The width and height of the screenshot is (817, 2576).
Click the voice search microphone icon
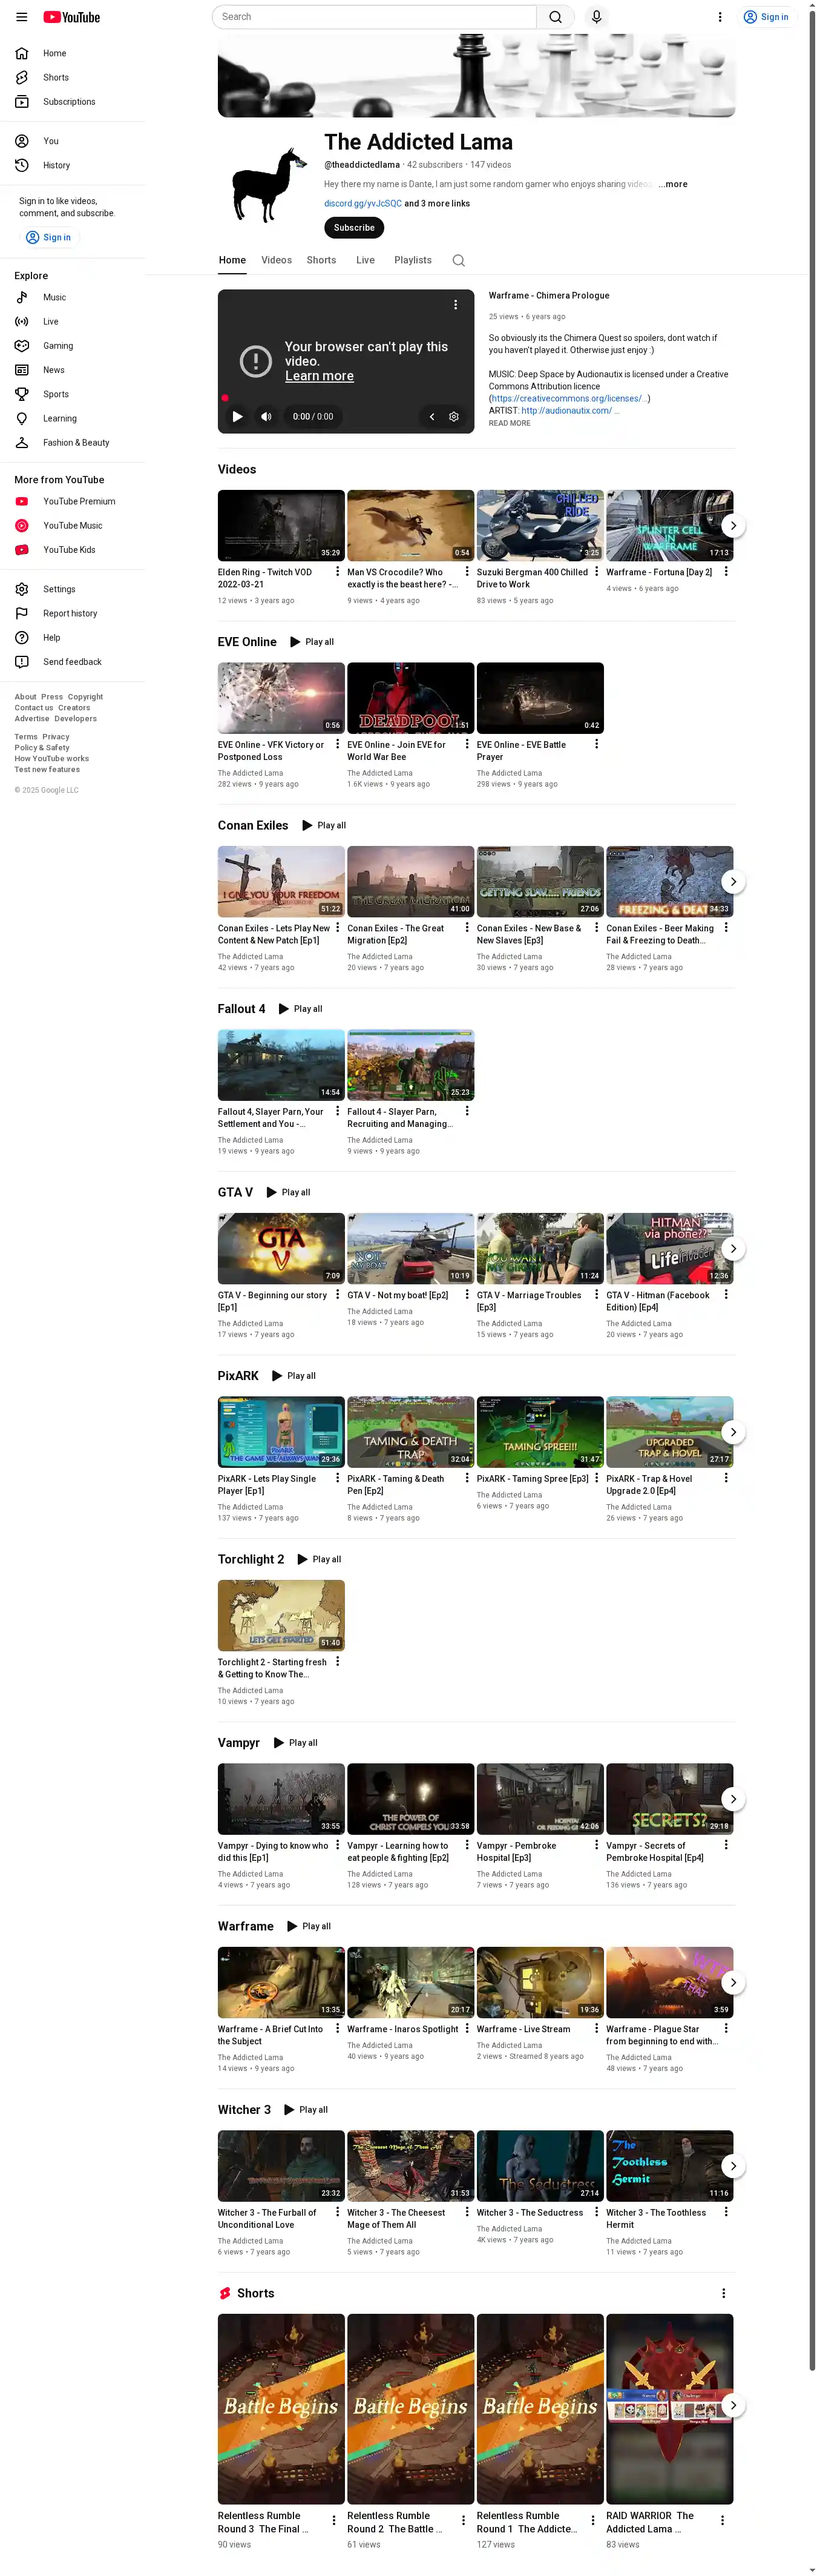tap(596, 17)
